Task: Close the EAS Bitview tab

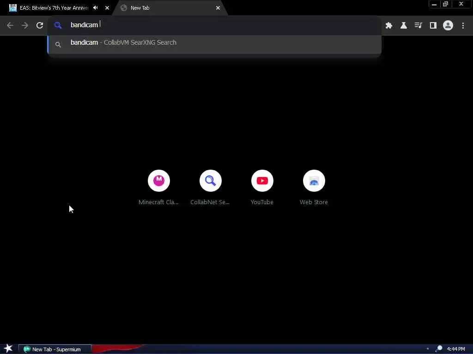Action: [x=107, y=8]
